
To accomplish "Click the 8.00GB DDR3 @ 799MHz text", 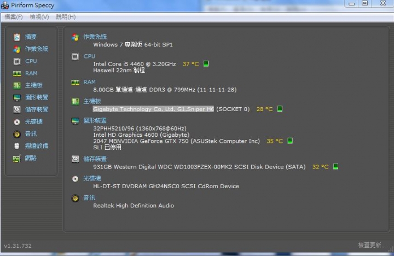I will pyautogui.click(x=165, y=90).
